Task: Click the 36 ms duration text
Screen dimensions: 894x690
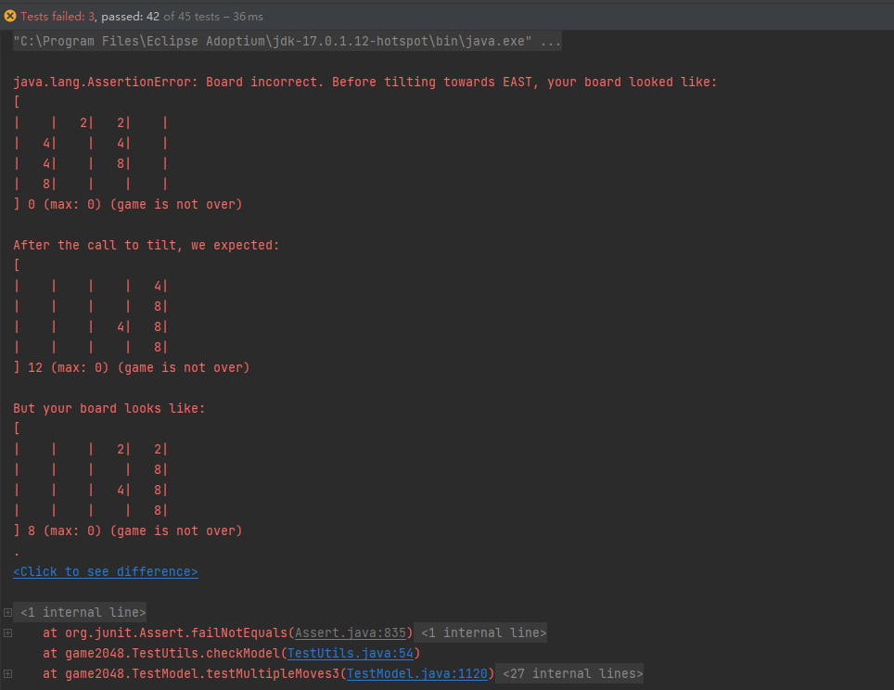Action: coord(248,17)
